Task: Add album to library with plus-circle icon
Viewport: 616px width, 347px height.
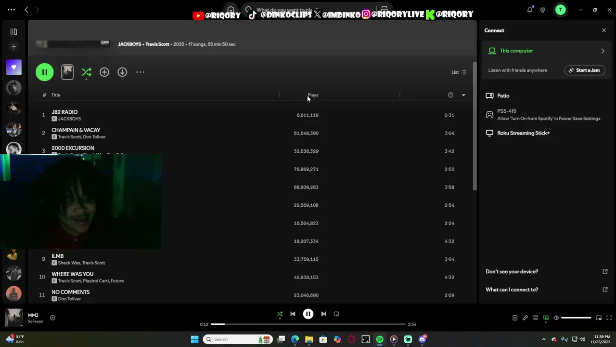Action: 104,72
